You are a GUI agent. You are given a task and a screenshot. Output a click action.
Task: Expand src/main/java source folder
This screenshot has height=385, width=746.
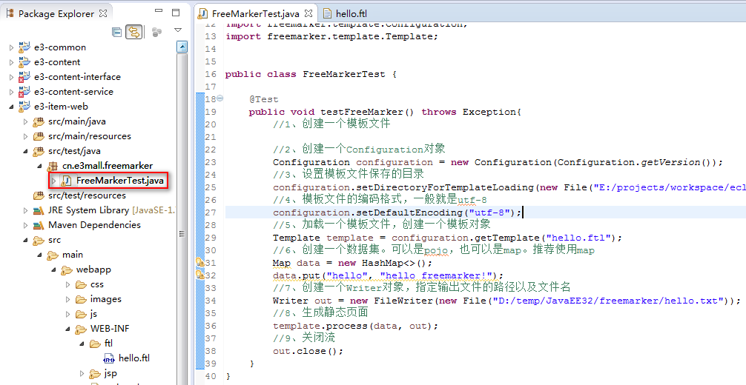tap(25, 121)
